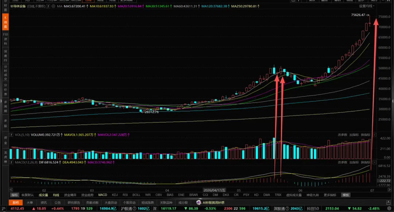
Task: Switch to the 大盘异动 bottom tab
Action: coord(111,202)
